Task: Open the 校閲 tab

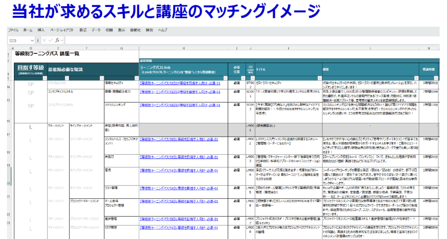Action: coord(109,30)
